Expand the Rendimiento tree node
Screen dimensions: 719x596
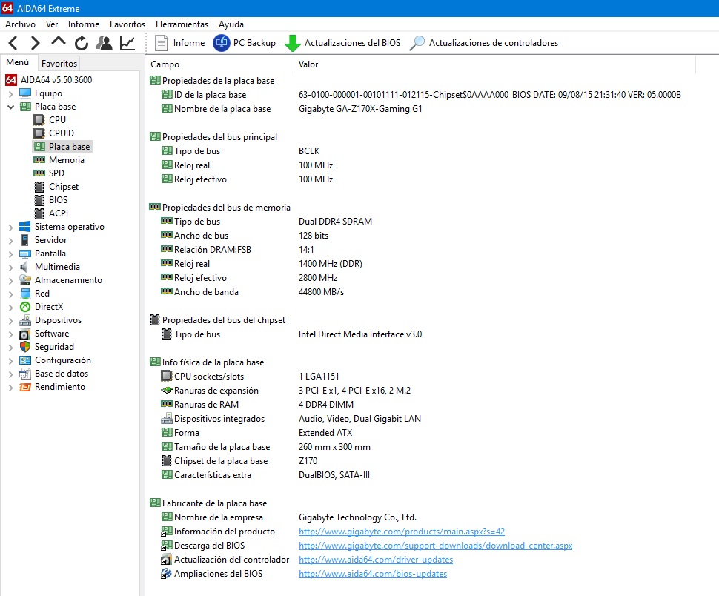pyautogui.click(x=10, y=388)
